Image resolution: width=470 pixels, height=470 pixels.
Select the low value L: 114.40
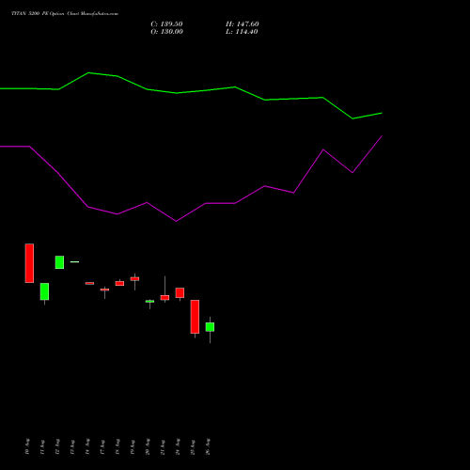pyautogui.click(x=242, y=32)
